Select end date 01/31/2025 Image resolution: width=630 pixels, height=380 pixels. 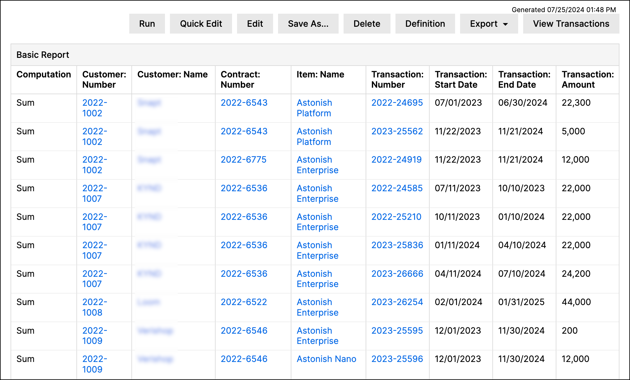click(x=521, y=302)
